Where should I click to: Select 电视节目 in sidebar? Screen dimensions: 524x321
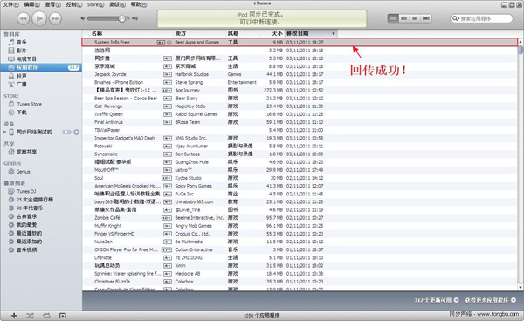(41, 58)
